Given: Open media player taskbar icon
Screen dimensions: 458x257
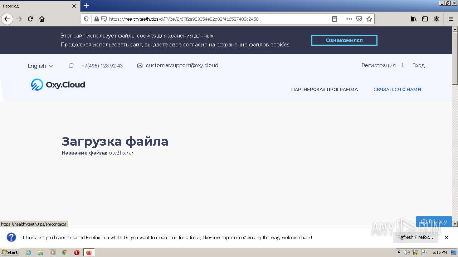Looking at the screenshot, I should [53, 252].
